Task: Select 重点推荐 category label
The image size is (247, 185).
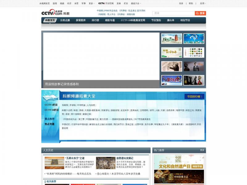Action: click(x=49, y=119)
